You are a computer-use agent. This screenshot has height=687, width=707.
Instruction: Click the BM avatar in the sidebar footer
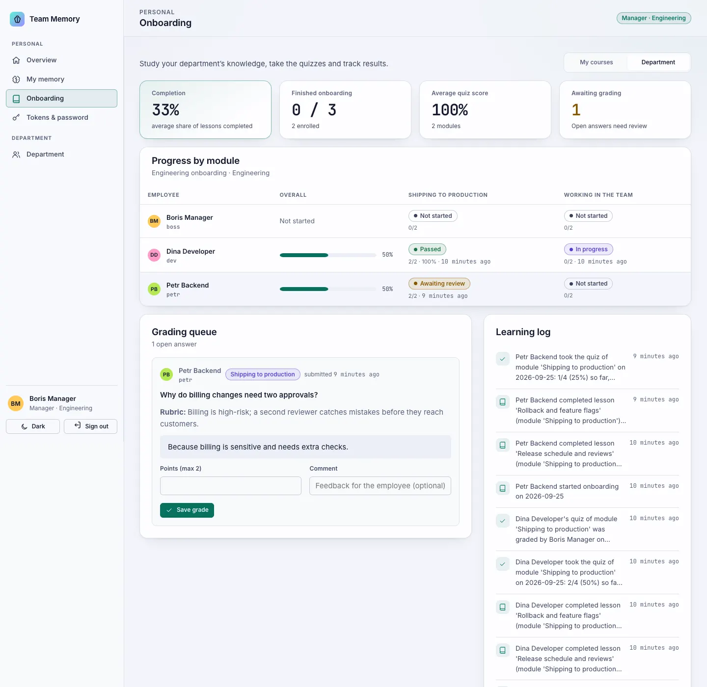click(x=16, y=404)
